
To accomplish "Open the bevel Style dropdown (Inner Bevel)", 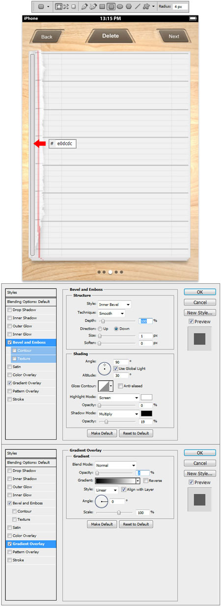I will 114,304.
